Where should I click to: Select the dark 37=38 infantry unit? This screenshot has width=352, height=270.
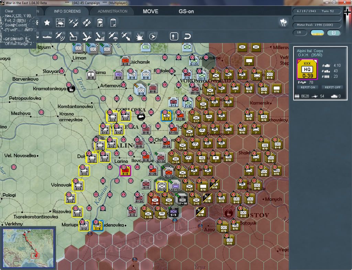click(x=182, y=200)
